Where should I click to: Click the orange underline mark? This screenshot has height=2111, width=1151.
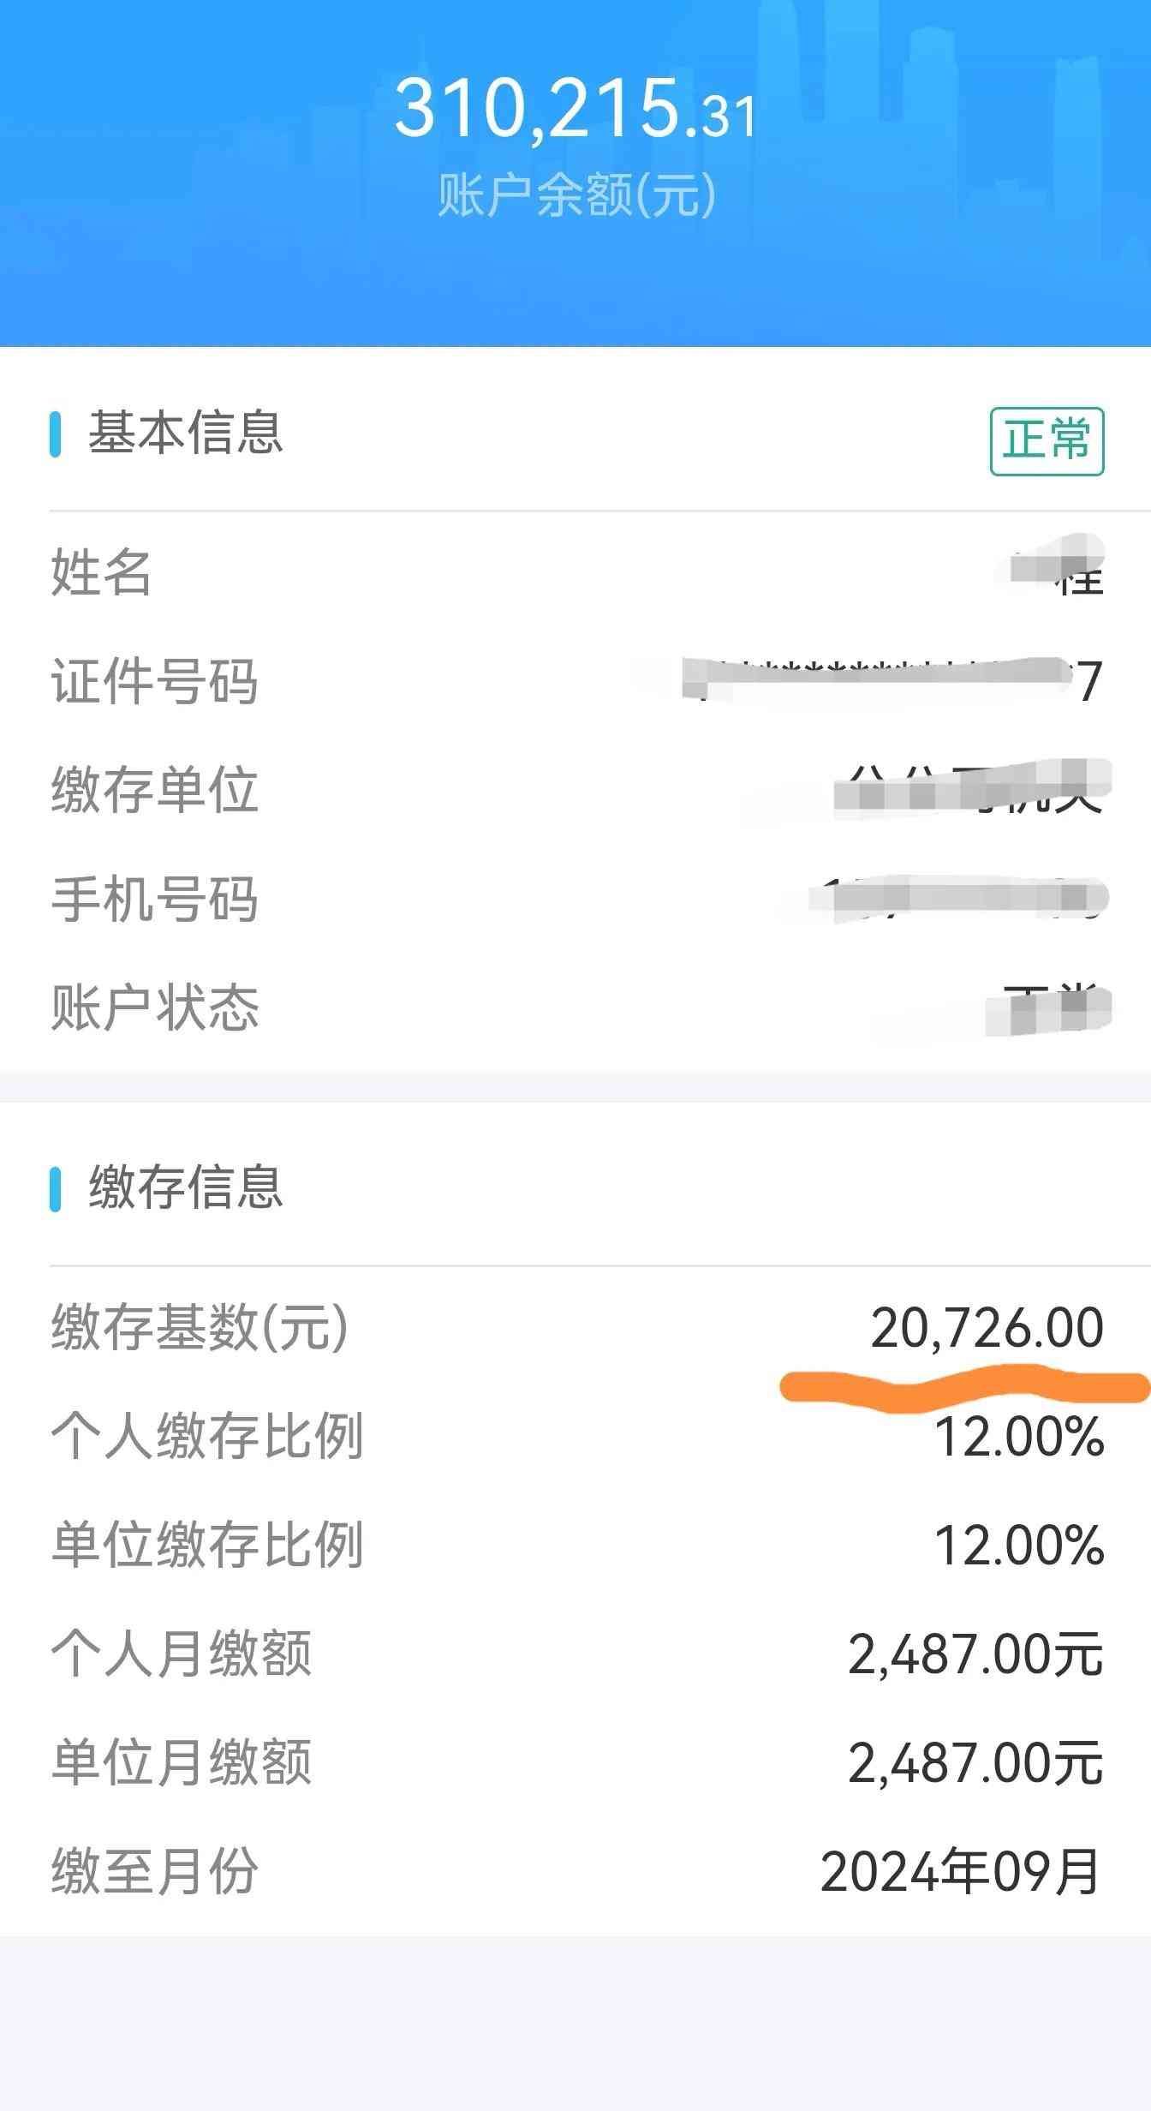point(964,1385)
